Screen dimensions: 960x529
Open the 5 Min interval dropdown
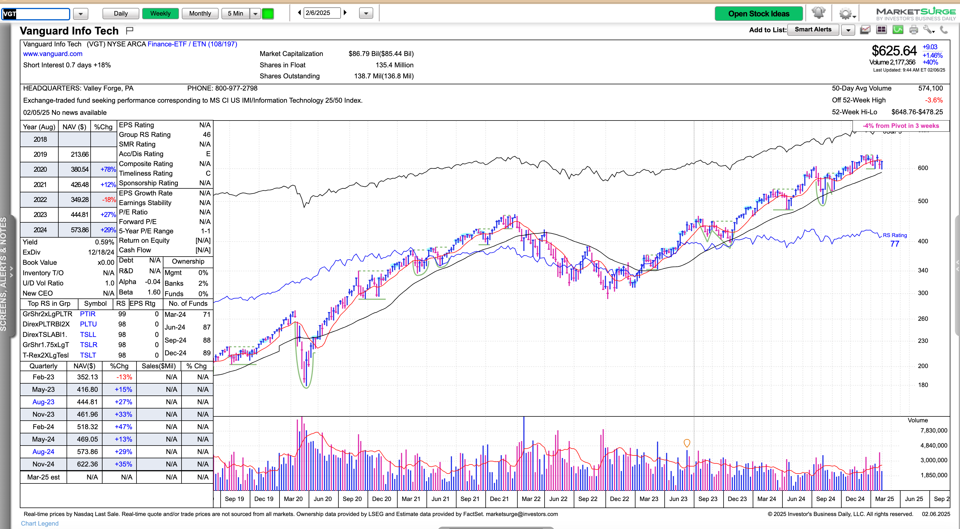tap(255, 14)
